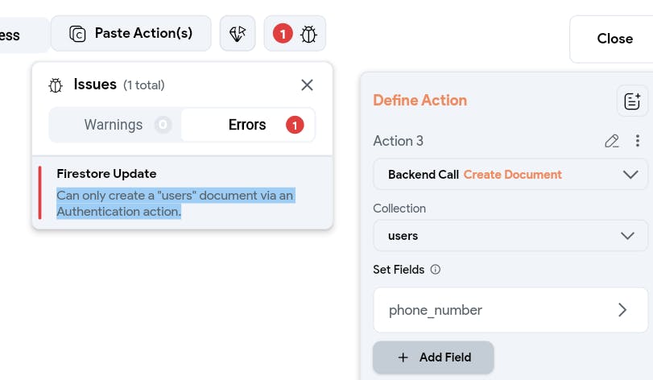Click the Close button
The width and height of the screenshot is (653, 380).
614,39
